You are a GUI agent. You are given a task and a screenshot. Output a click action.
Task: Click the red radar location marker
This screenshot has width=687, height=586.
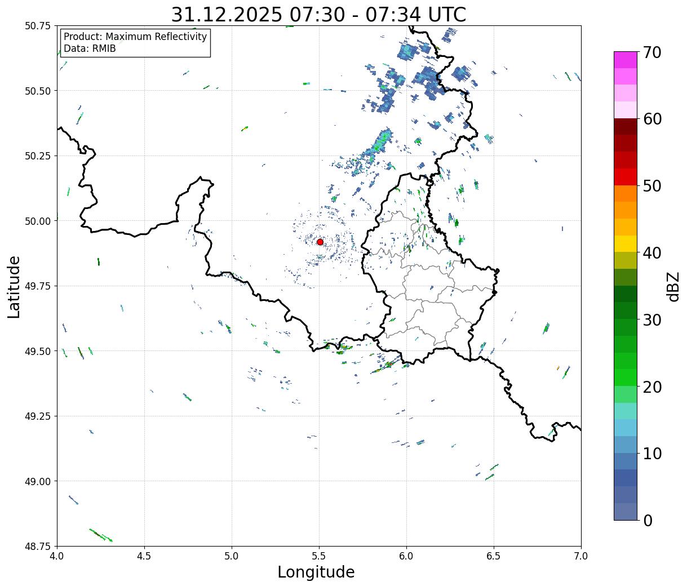(x=320, y=242)
